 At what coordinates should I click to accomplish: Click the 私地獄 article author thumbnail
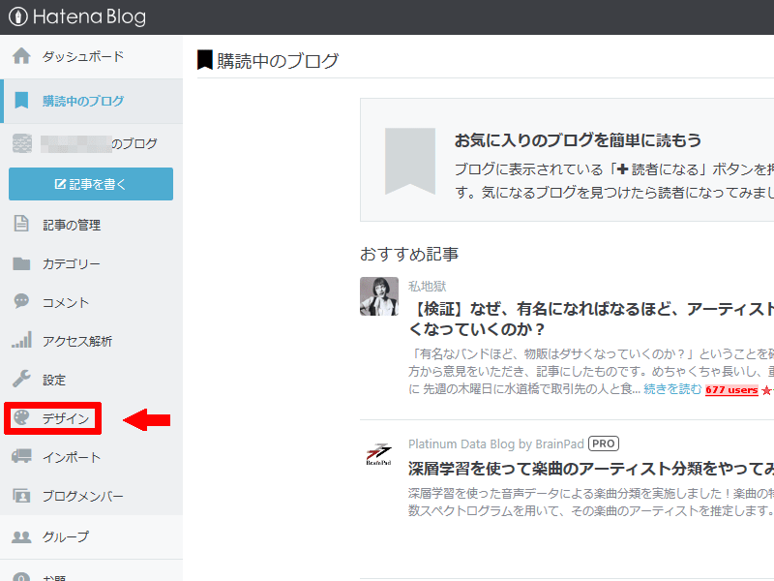click(x=379, y=296)
